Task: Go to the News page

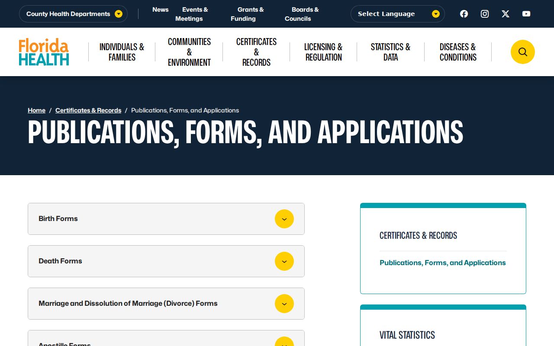Action: coord(161,10)
